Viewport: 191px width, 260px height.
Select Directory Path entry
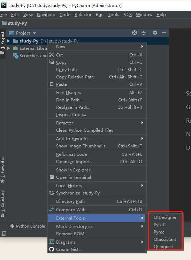point(97,201)
